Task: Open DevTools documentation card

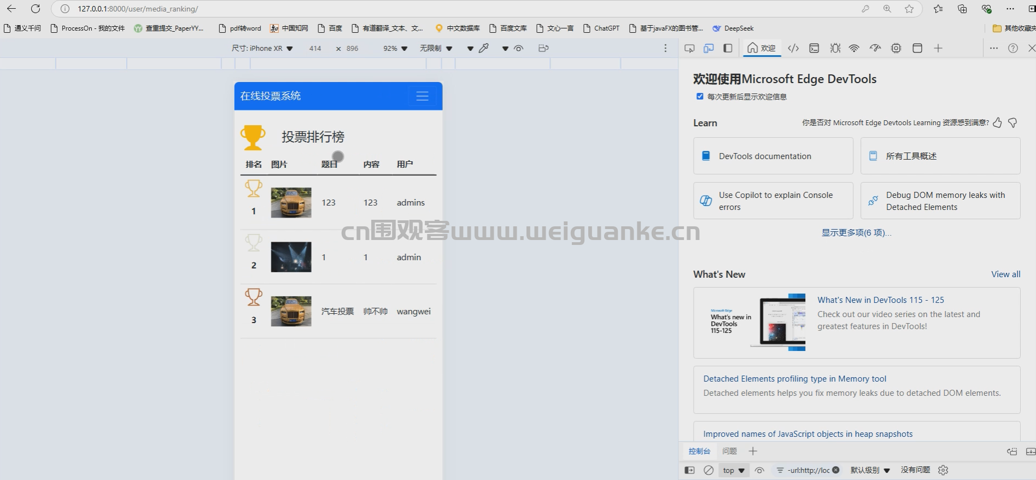Action: pos(773,156)
